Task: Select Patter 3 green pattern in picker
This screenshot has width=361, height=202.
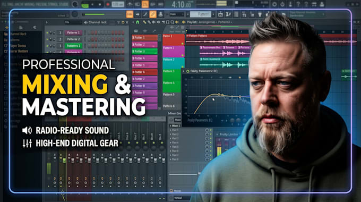Action: 144,51
